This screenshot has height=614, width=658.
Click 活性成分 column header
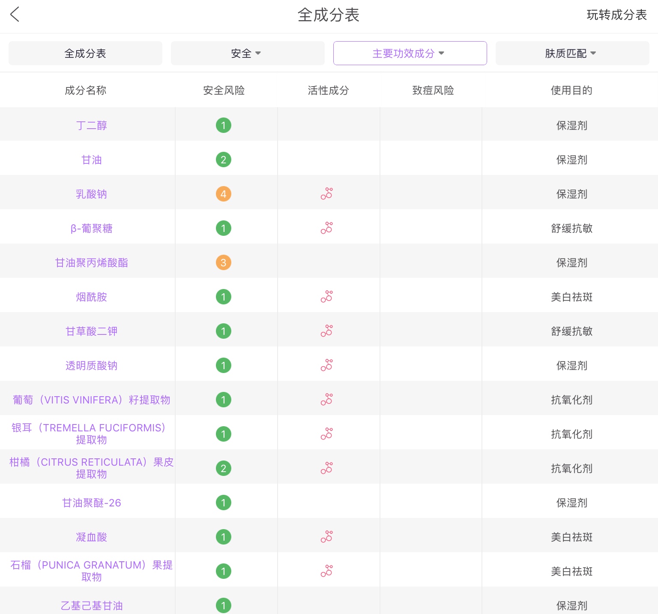tap(328, 90)
